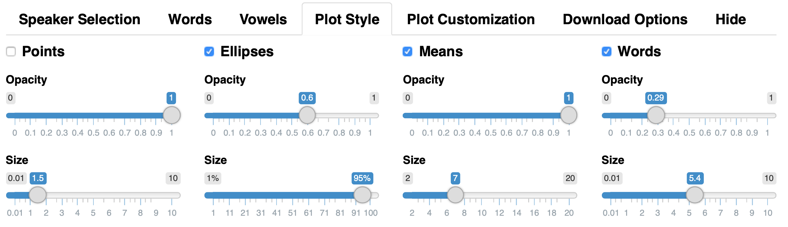The image size is (788, 227).
Task: Enable the Points checkbox
Action: pyautogui.click(x=11, y=51)
